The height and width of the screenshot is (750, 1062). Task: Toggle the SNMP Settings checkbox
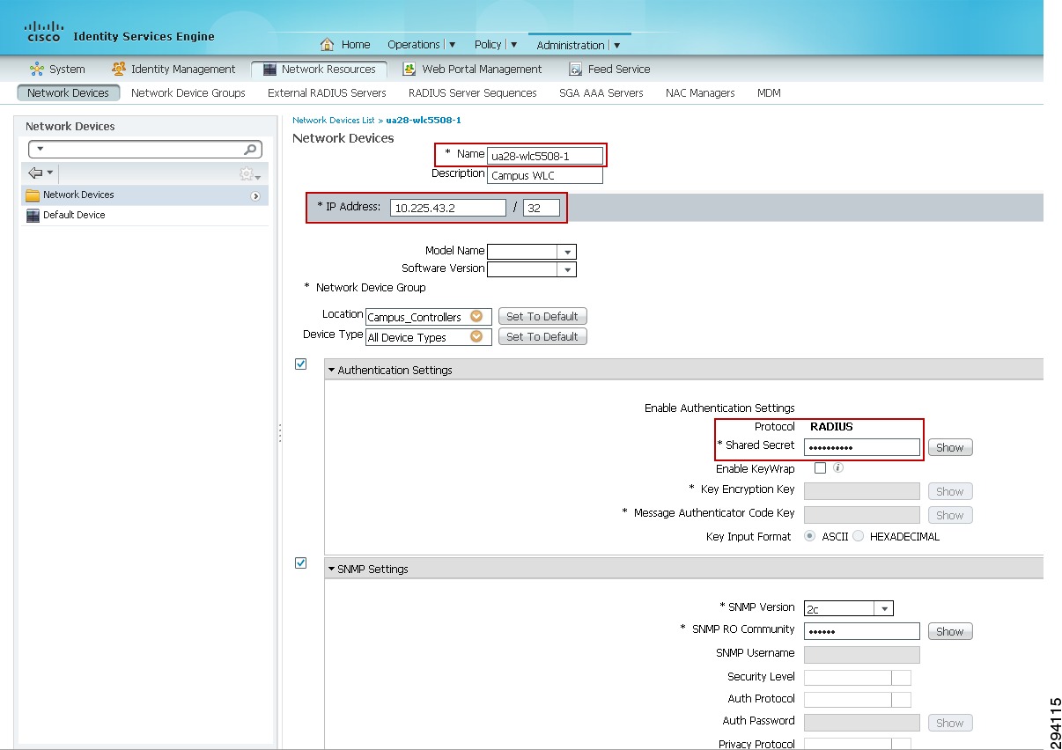(300, 562)
